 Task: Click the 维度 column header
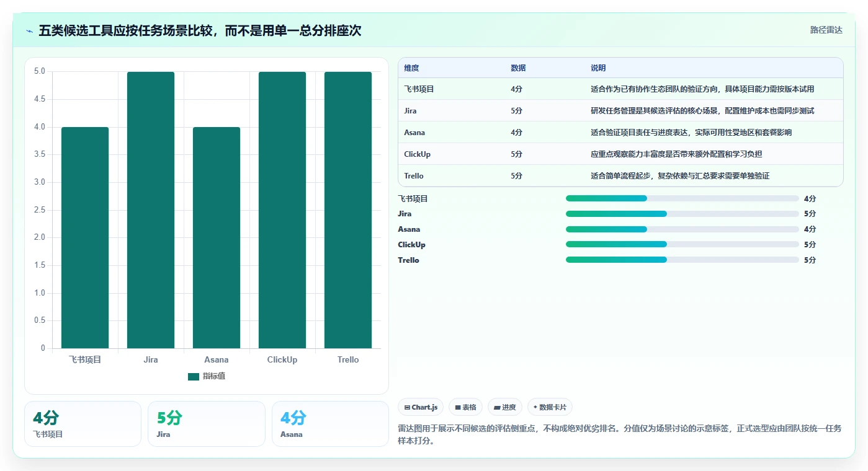pos(411,68)
